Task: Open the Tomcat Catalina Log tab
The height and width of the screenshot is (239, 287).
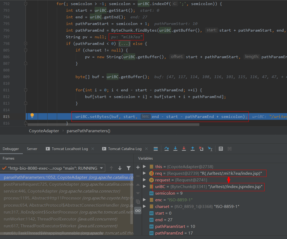Action: click(125, 149)
